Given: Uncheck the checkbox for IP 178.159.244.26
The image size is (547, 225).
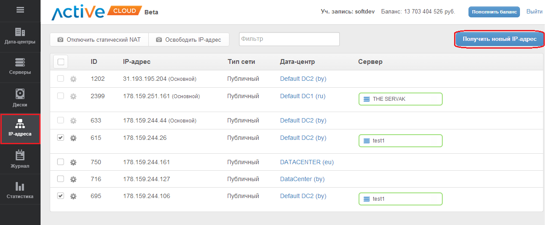Looking at the screenshot, I should point(61,138).
